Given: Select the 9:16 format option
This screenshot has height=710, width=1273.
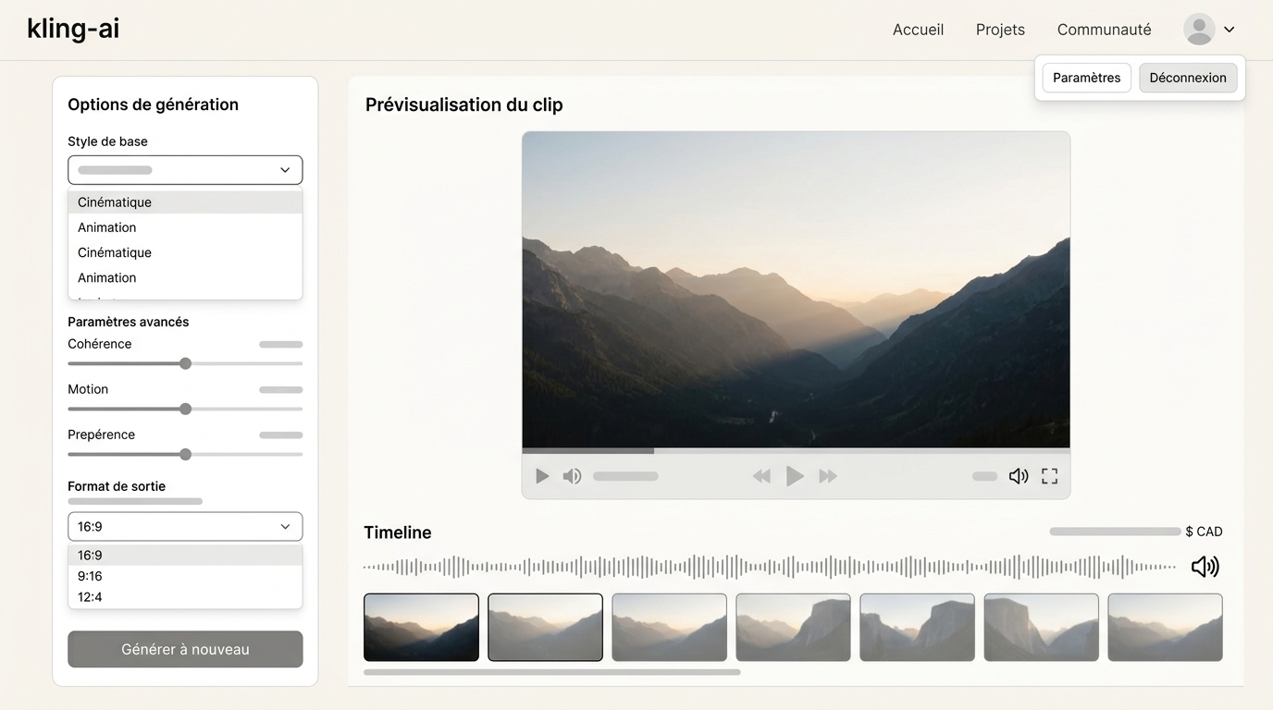Looking at the screenshot, I should 185,576.
